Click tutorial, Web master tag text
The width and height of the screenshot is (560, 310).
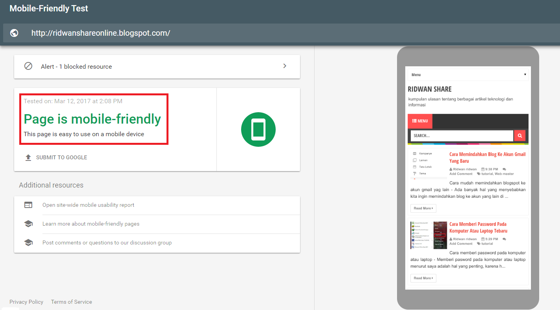(498, 174)
